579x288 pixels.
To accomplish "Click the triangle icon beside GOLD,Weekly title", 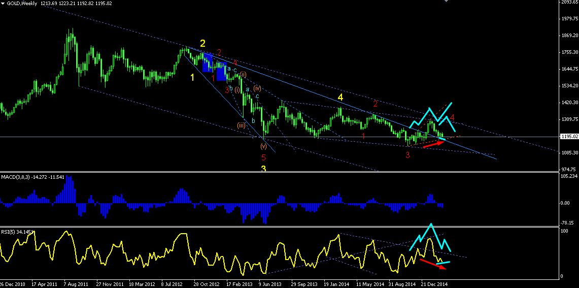I will [3, 3].
